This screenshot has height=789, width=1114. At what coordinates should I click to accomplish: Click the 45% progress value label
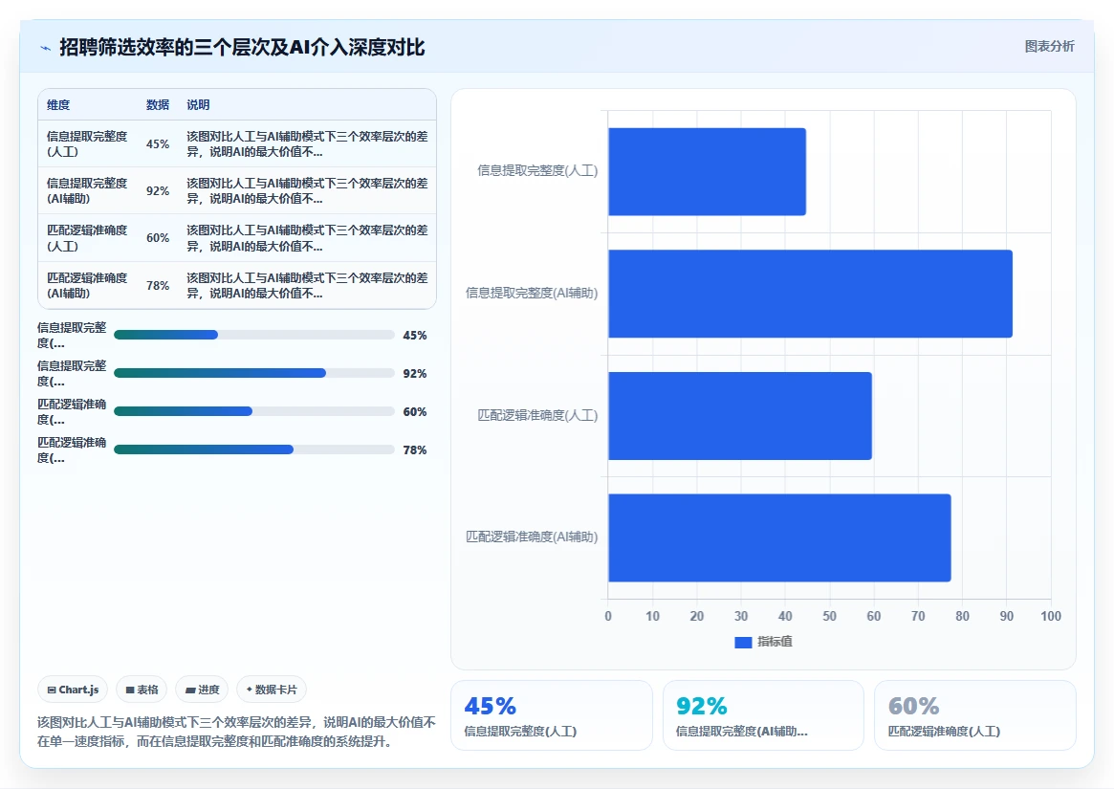415,335
